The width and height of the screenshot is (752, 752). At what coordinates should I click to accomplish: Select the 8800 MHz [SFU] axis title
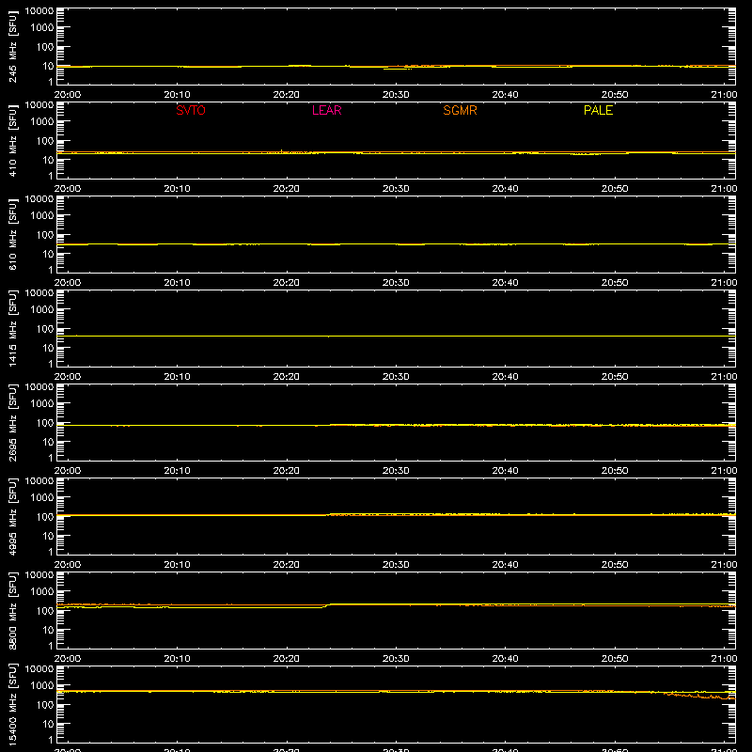point(13,610)
